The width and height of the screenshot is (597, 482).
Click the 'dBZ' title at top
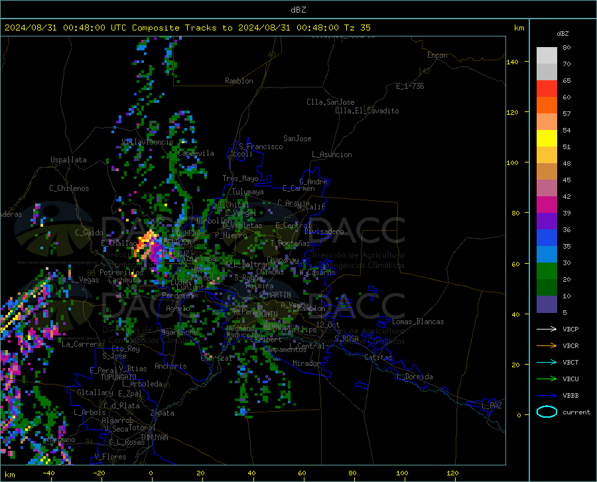(x=298, y=10)
